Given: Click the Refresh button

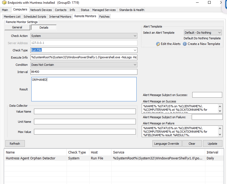Looking at the screenshot, I should pos(15,143).
